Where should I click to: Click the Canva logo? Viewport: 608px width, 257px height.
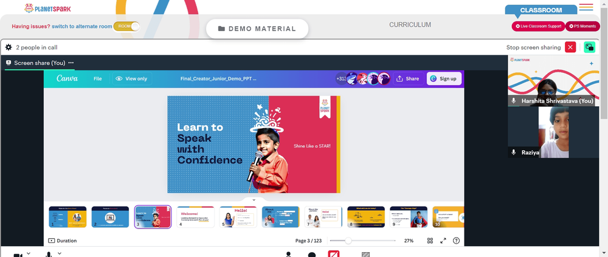pos(67,78)
